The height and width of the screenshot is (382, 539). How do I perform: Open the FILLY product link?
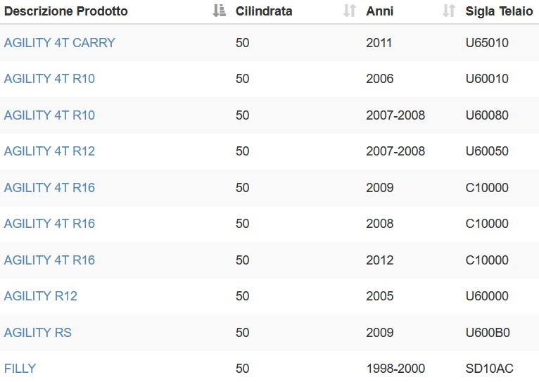[20, 369]
